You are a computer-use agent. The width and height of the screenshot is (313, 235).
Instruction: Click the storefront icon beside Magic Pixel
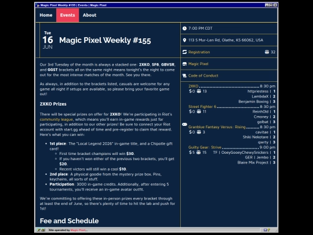pyautogui.click(x=184, y=64)
